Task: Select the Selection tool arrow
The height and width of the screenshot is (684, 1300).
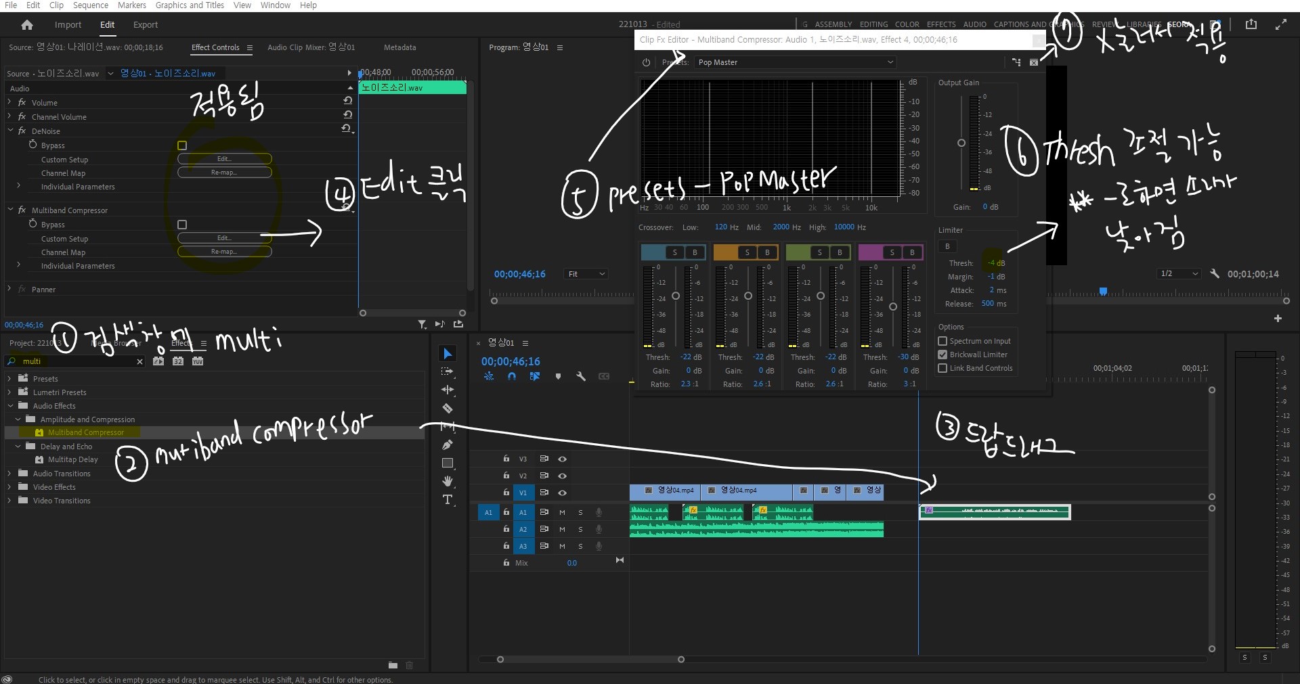Action: [x=448, y=354]
